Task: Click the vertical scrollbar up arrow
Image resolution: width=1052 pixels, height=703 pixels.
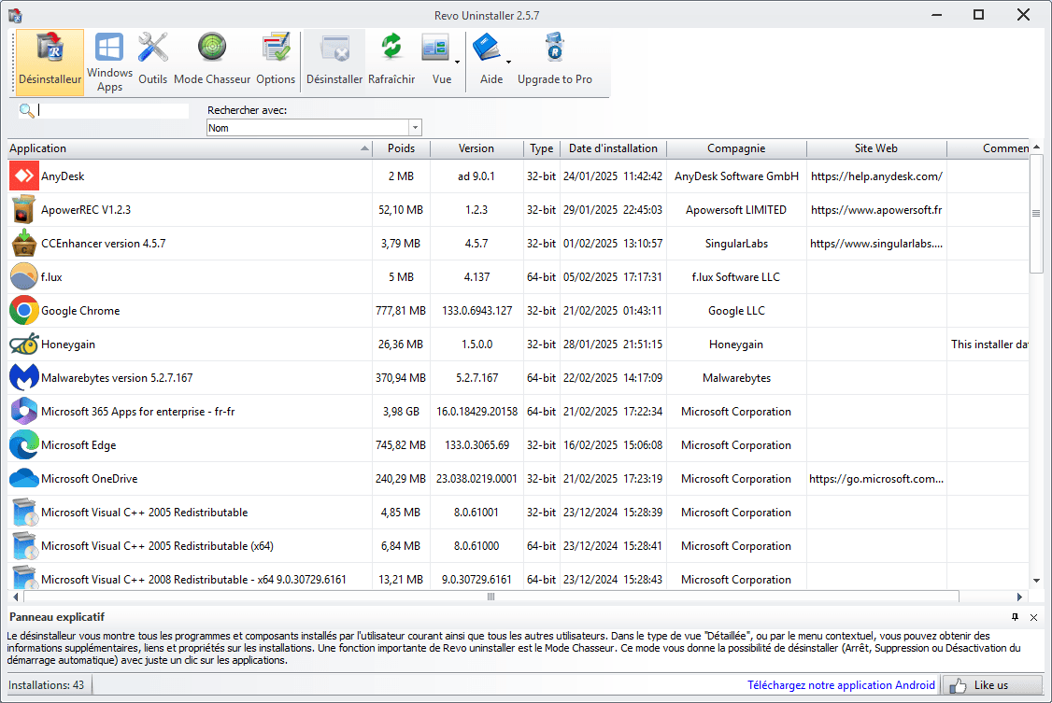Action: coord(1036,147)
